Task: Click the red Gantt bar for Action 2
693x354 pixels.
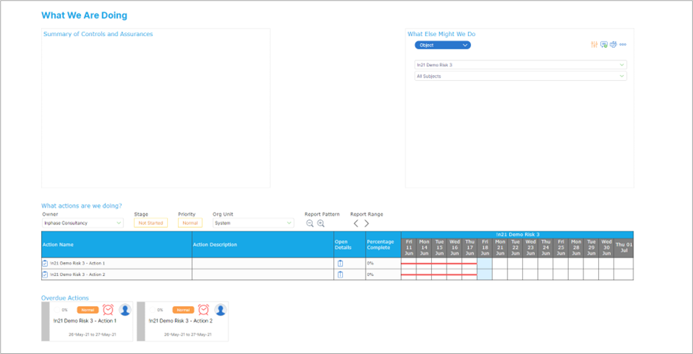Action: [439, 275]
